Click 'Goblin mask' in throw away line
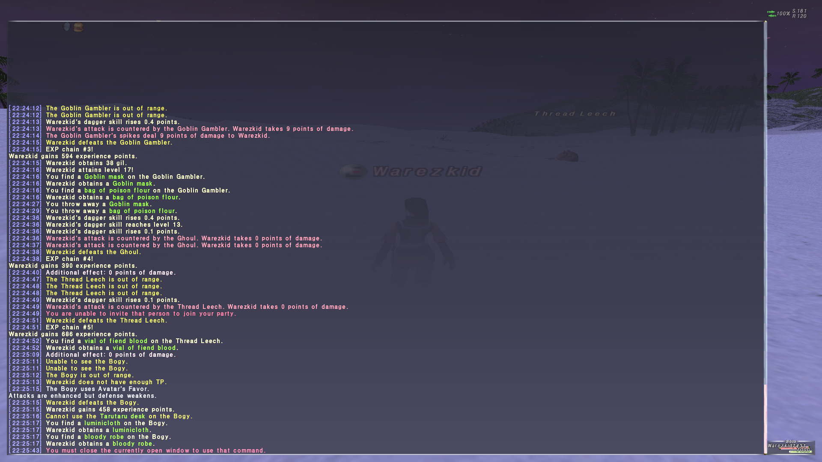The height and width of the screenshot is (462, 822). pyautogui.click(x=129, y=204)
